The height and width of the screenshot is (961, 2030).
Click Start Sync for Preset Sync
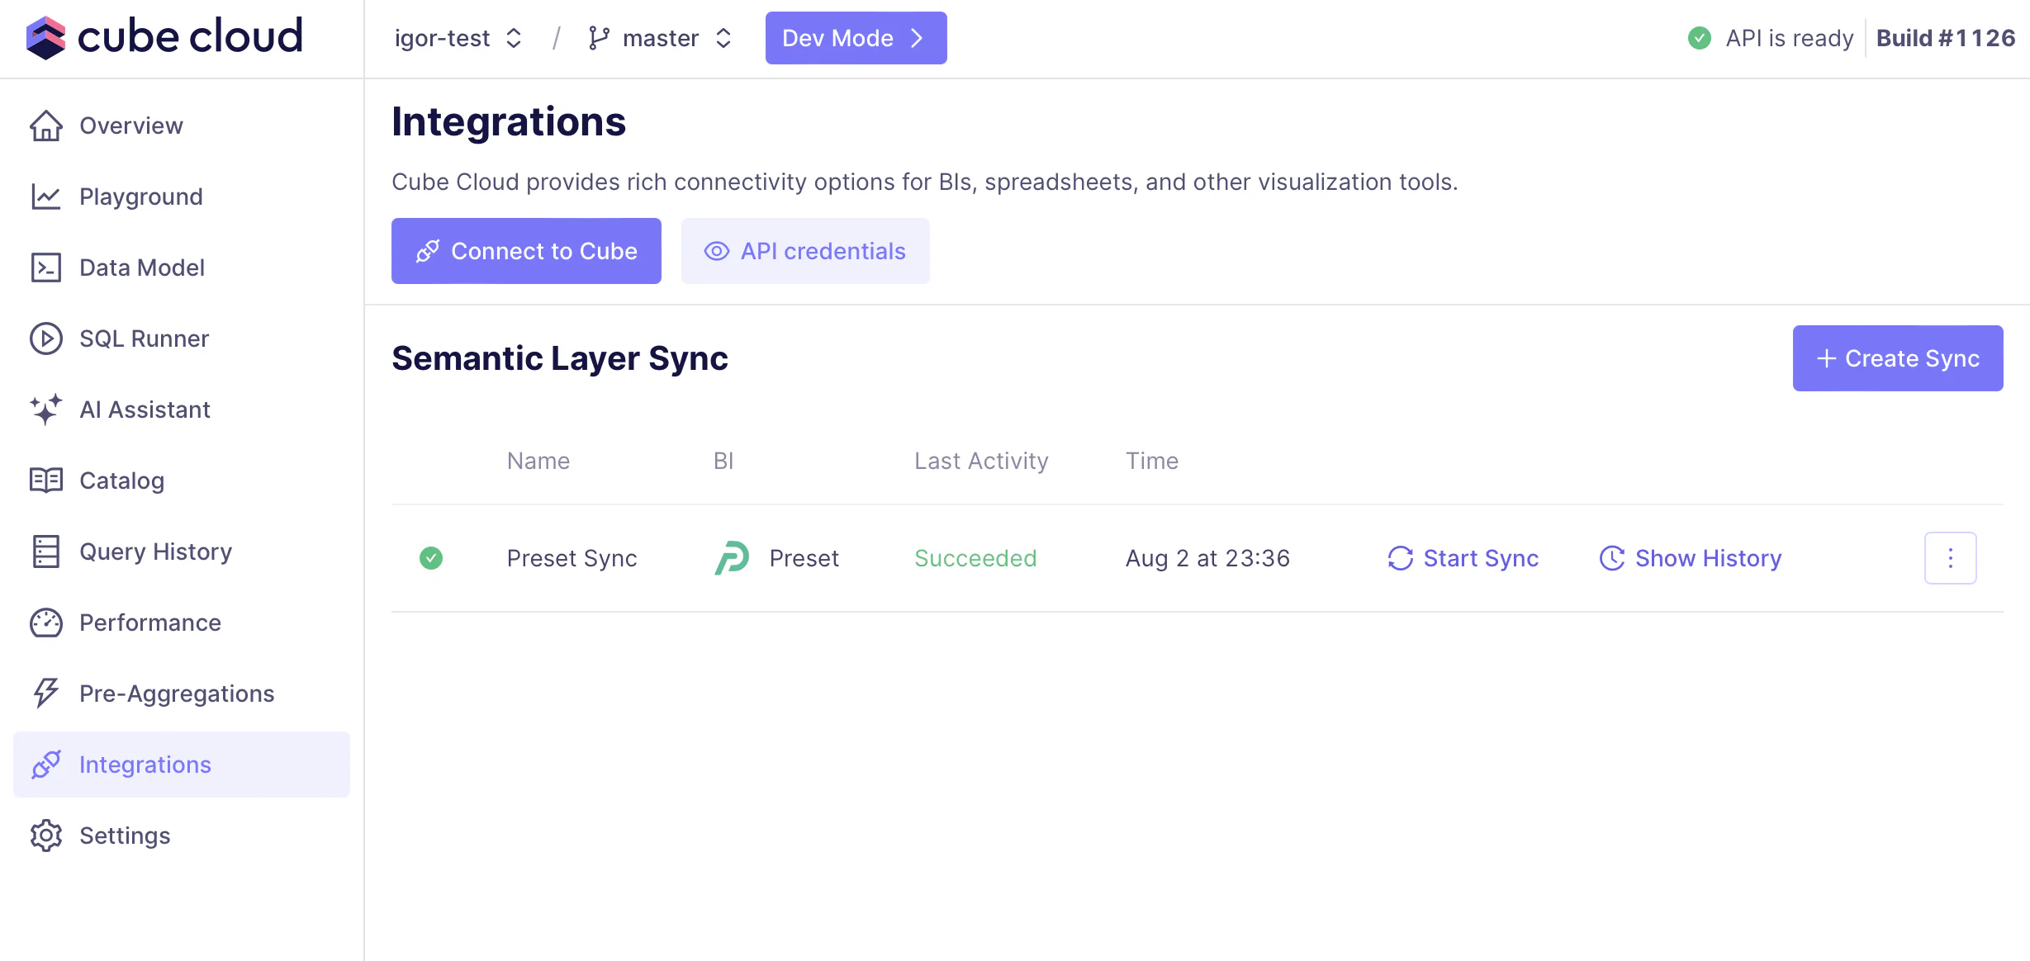(x=1463, y=558)
